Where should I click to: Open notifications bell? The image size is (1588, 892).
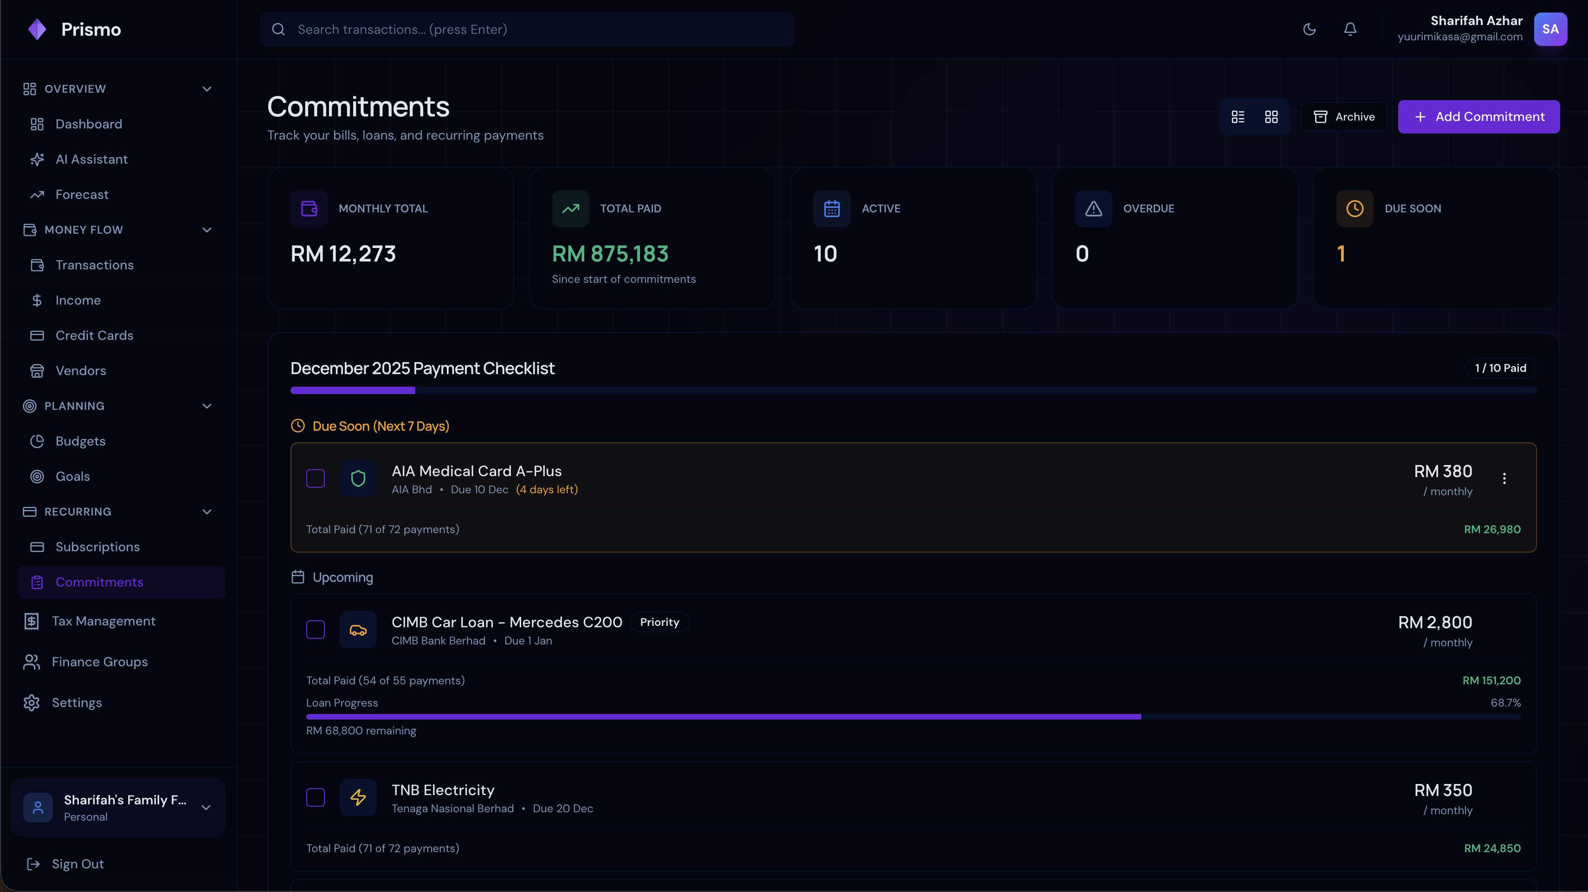pos(1350,29)
